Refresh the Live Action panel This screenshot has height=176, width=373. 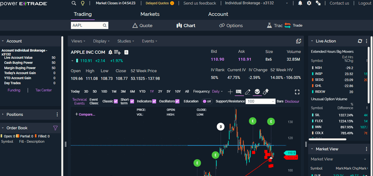[360, 41]
